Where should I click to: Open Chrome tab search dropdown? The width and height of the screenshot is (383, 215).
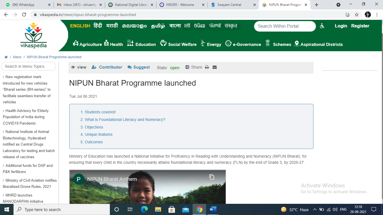tap(338, 5)
